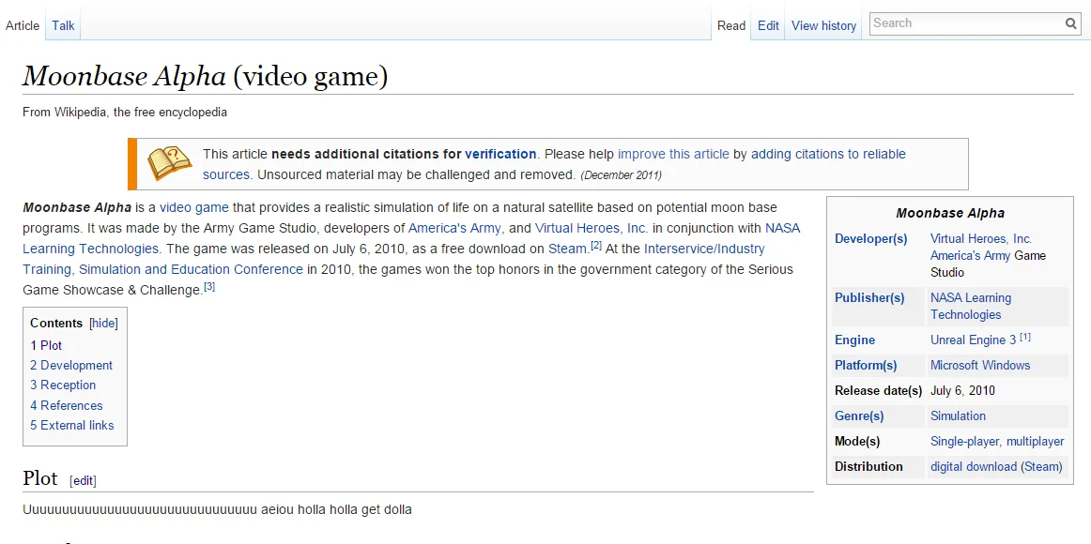Open the Simulation genre link
This screenshot has height=544, width=1091.
click(x=958, y=416)
